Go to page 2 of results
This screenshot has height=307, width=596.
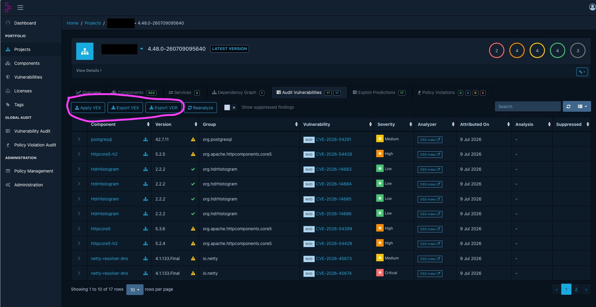click(x=576, y=290)
